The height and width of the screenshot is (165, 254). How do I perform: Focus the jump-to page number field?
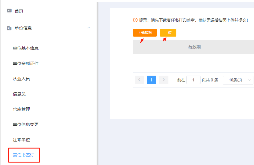click(x=193, y=80)
